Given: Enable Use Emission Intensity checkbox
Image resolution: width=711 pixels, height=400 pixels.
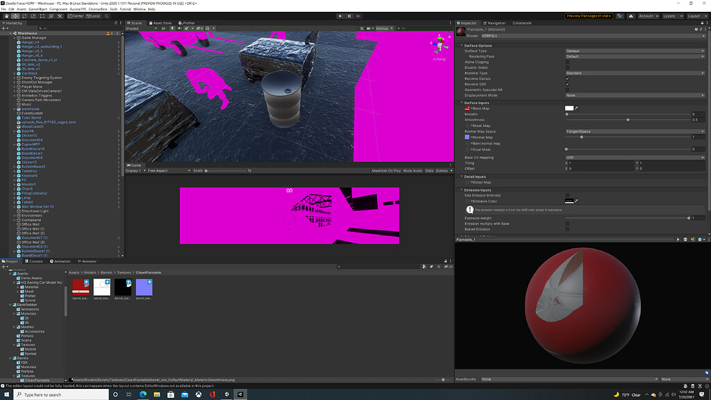Looking at the screenshot, I should 569,195.
